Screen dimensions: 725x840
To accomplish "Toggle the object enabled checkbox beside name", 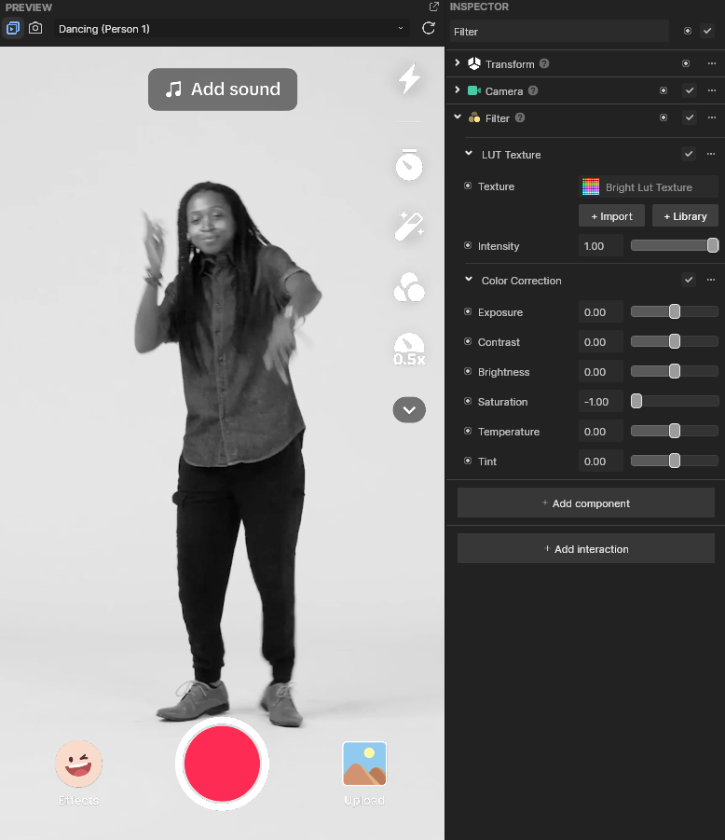I will [707, 31].
